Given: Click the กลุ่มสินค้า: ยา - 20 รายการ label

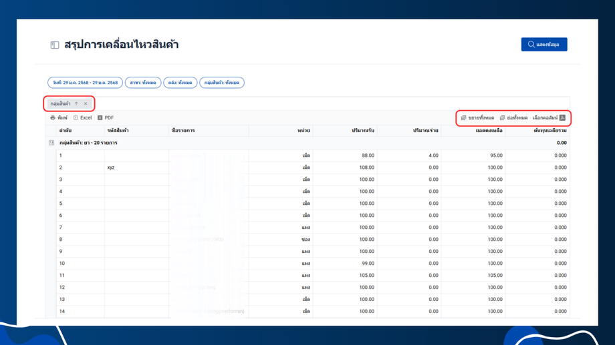Looking at the screenshot, I should click(x=88, y=143).
